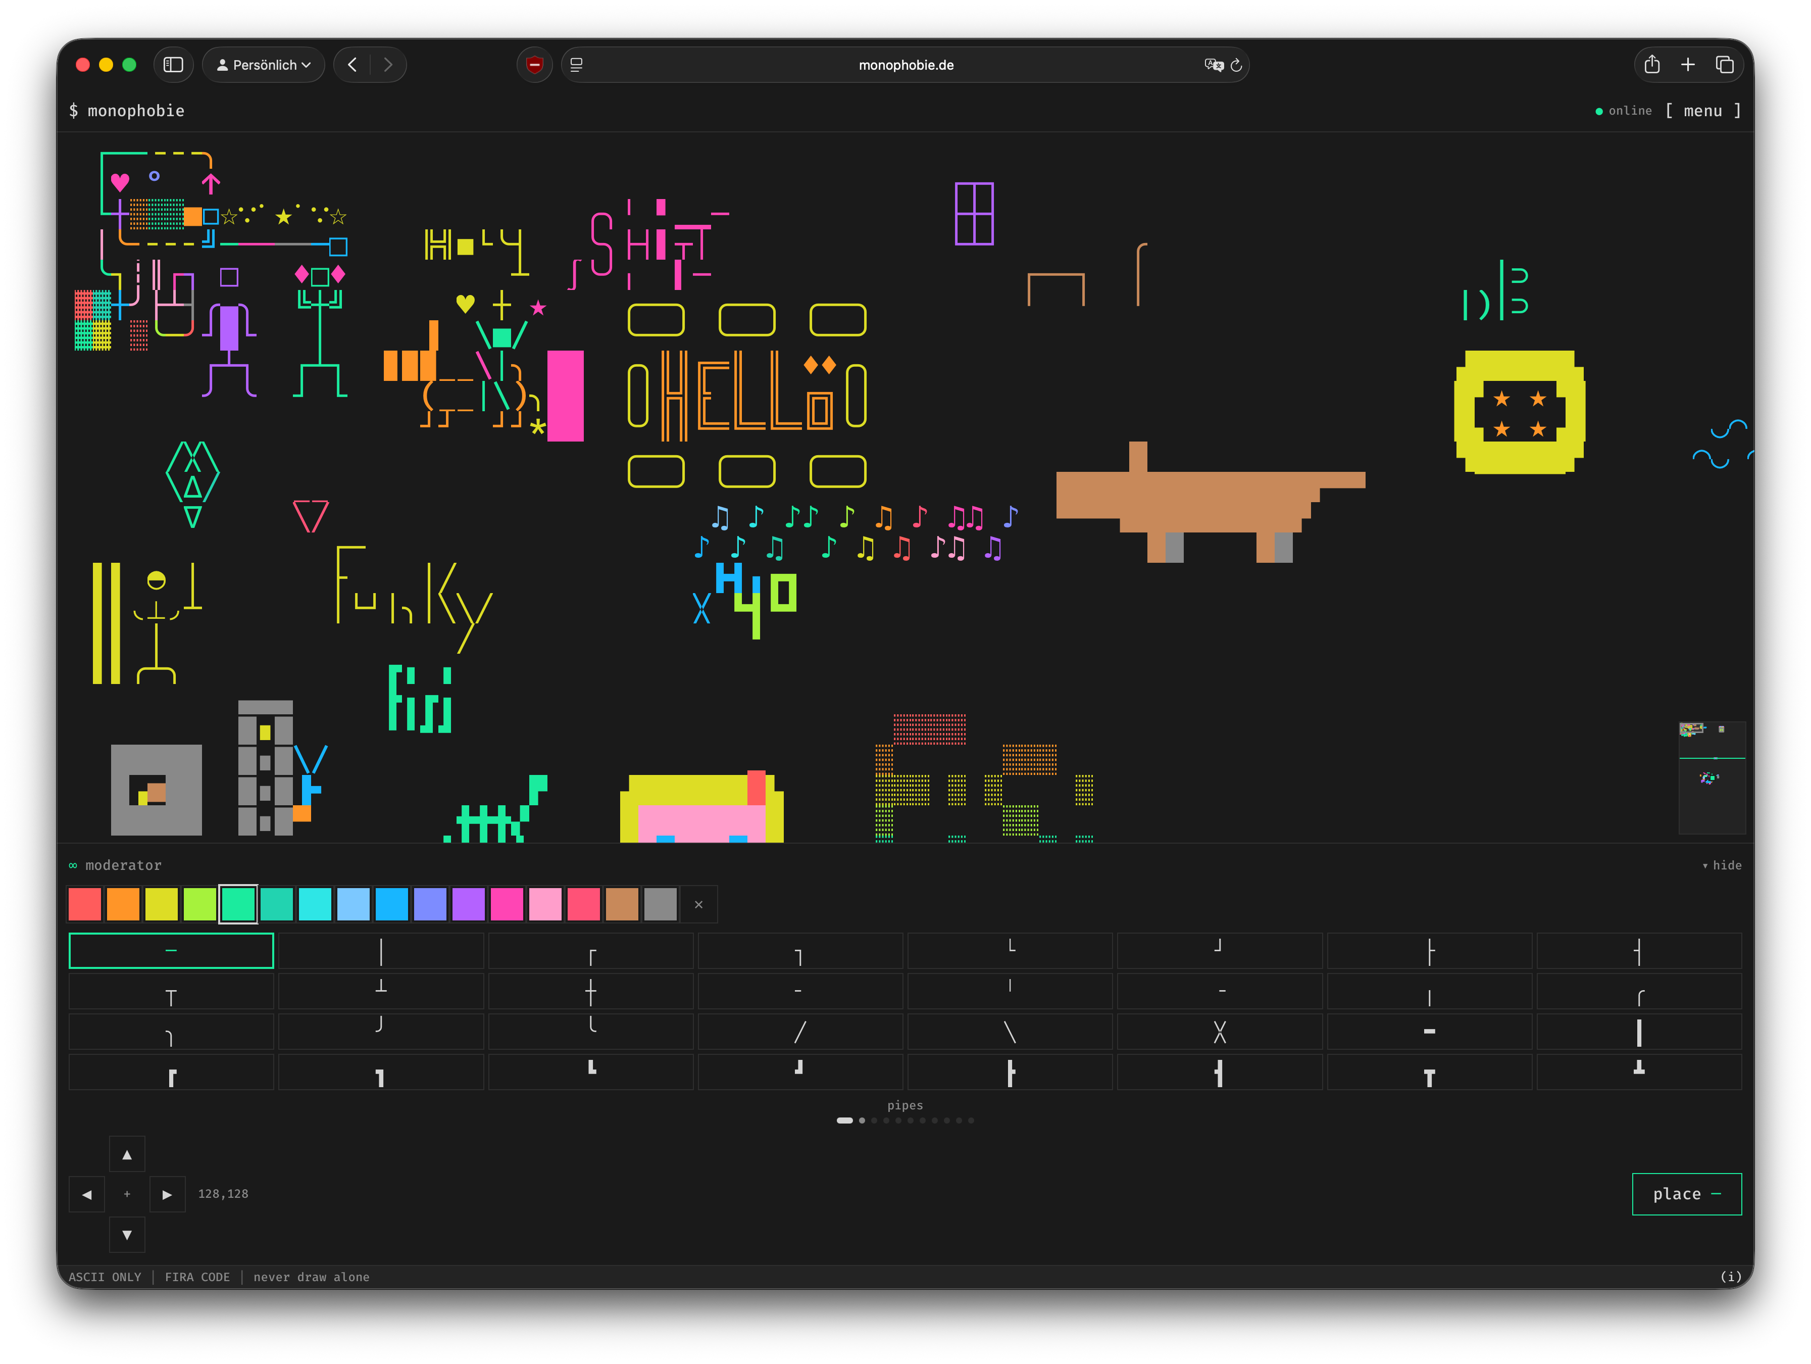This screenshot has height=1364, width=1811.
Task: Select the bottom tee pipe character
Action: click(x=381, y=991)
